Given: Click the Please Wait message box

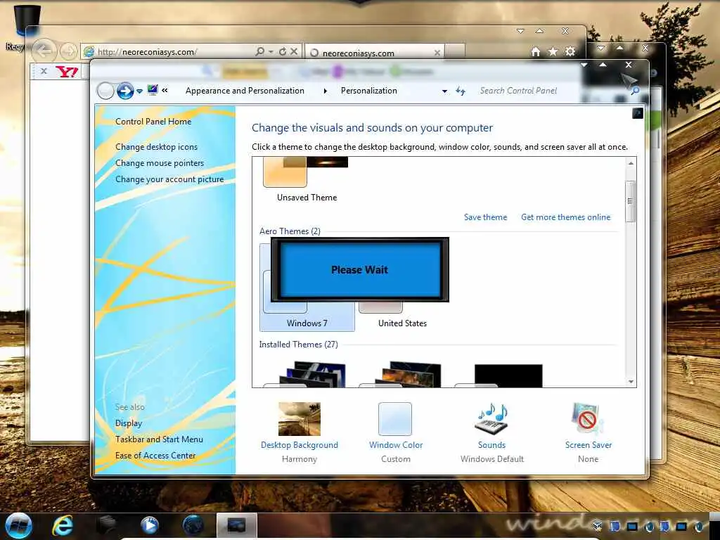Looking at the screenshot, I should (x=359, y=269).
